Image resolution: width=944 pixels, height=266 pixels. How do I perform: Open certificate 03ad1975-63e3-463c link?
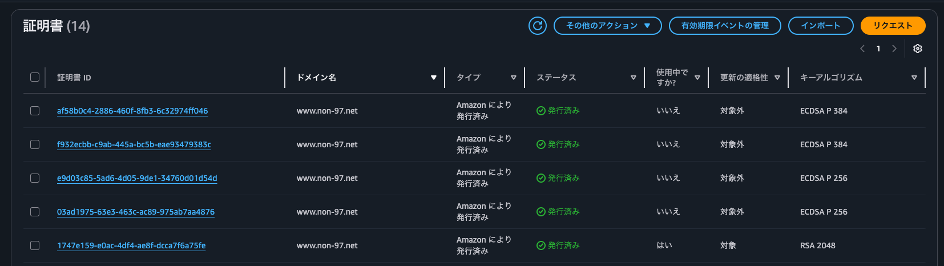(x=136, y=212)
